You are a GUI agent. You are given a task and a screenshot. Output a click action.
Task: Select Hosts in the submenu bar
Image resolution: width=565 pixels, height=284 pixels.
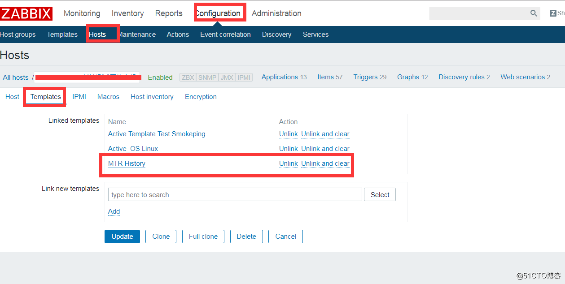click(x=97, y=34)
